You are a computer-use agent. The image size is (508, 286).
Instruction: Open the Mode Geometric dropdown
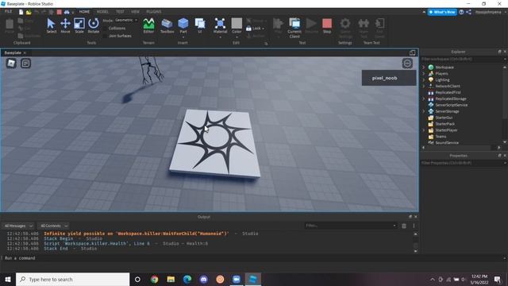[126, 20]
